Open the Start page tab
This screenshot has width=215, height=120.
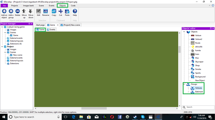click(40, 25)
